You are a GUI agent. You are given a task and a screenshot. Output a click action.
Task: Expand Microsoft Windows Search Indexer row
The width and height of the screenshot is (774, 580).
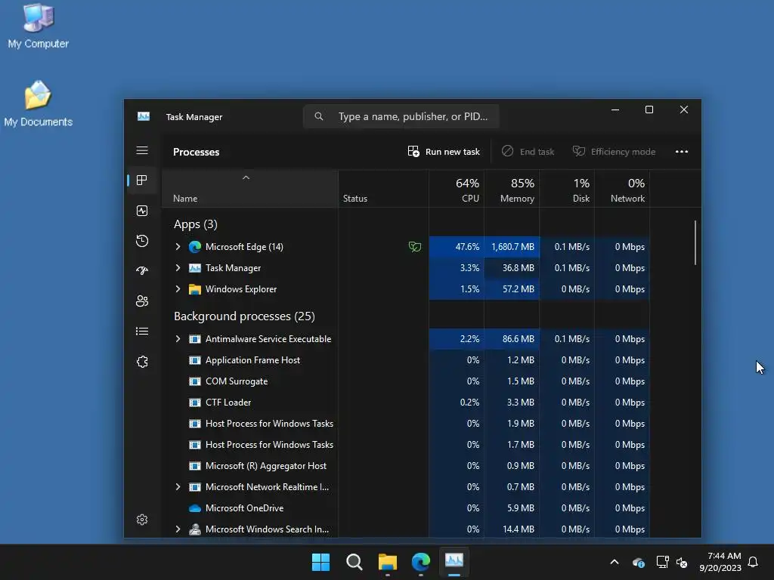click(x=178, y=529)
